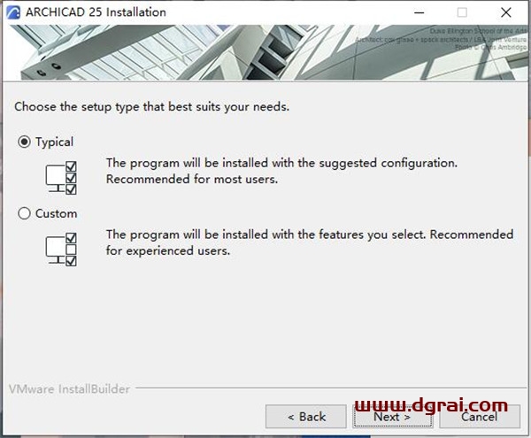Image resolution: width=531 pixels, height=438 pixels.
Task: Select the Typical setup radio button
Action: coord(24,142)
